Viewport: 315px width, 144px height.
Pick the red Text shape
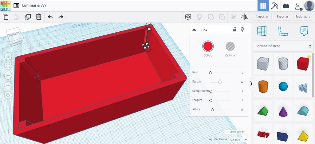coord(263,134)
